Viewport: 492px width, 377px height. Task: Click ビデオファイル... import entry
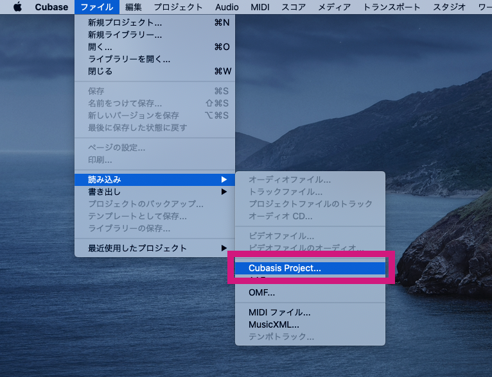(310, 236)
